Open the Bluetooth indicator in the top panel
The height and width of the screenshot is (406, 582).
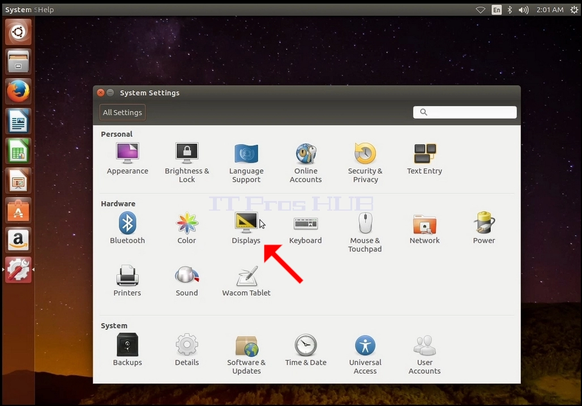point(510,10)
